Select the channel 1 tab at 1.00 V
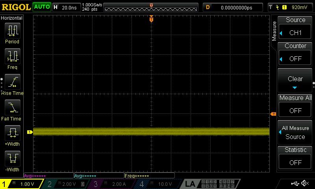This screenshot has width=315, height=189. (22, 184)
